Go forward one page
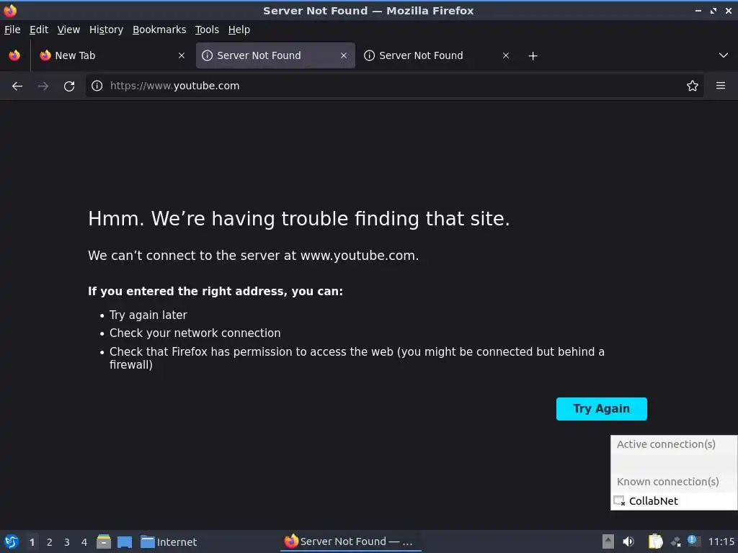This screenshot has width=738, height=553. coord(43,86)
